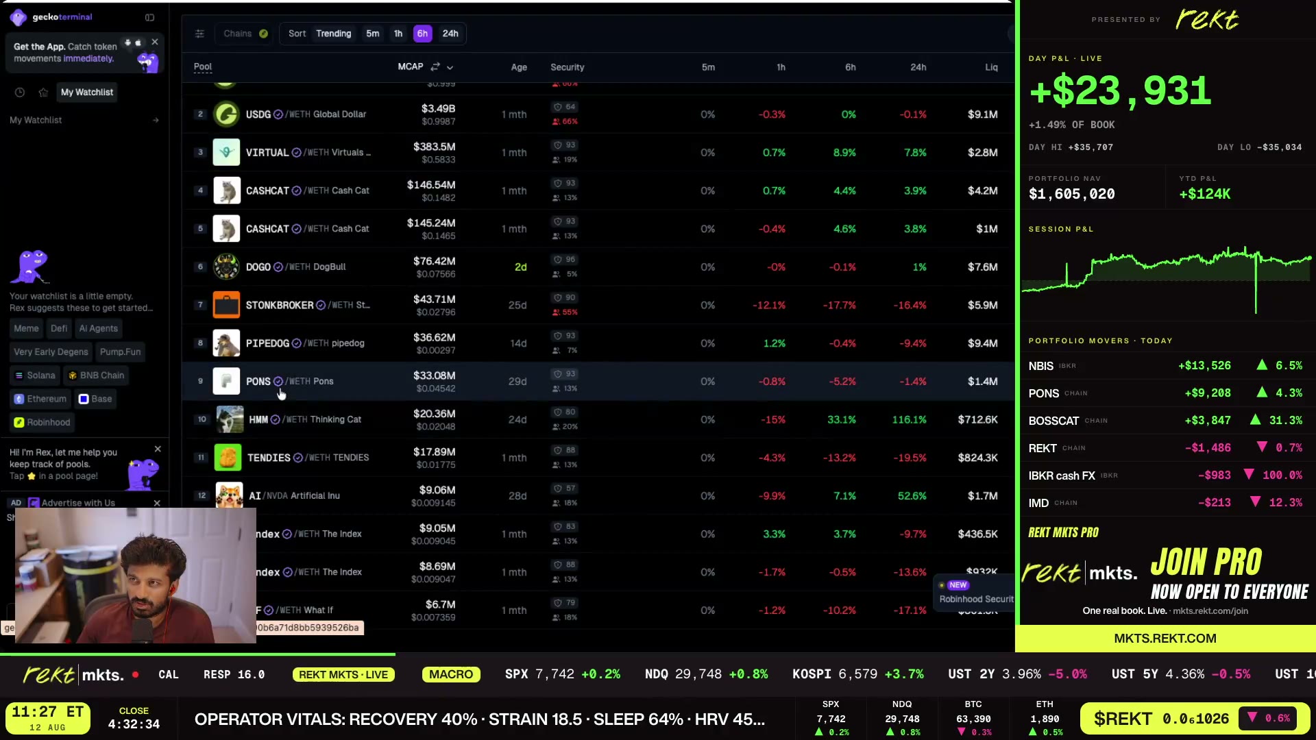This screenshot has height=740, width=1316.
Task: Open the GeckoTerminal logo home link
Action: [x=51, y=17]
